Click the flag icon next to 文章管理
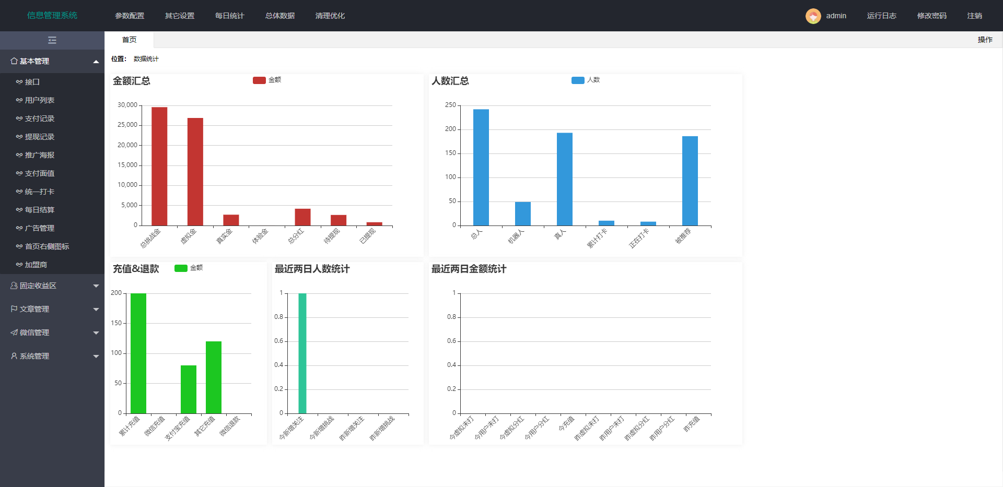 13,308
